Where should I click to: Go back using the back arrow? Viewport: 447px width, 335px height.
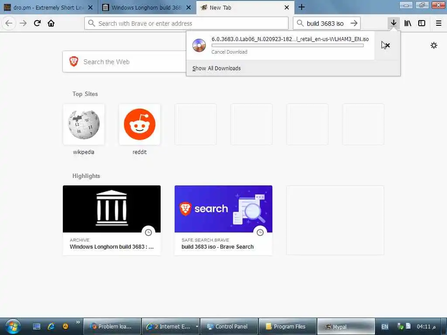pyautogui.click(x=9, y=23)
